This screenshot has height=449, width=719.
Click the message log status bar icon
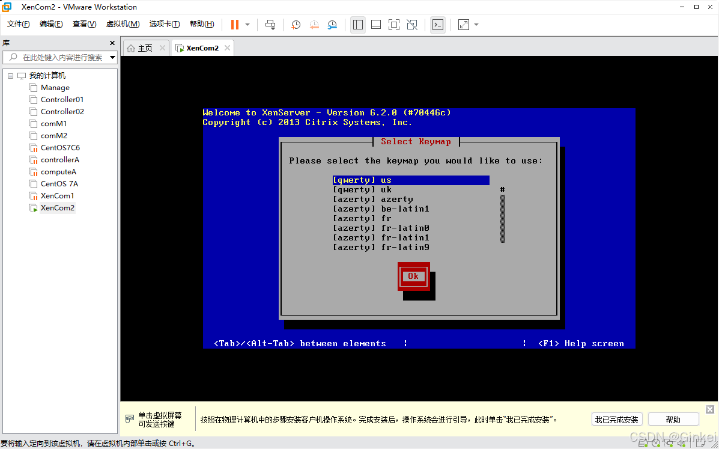[701, 443]
